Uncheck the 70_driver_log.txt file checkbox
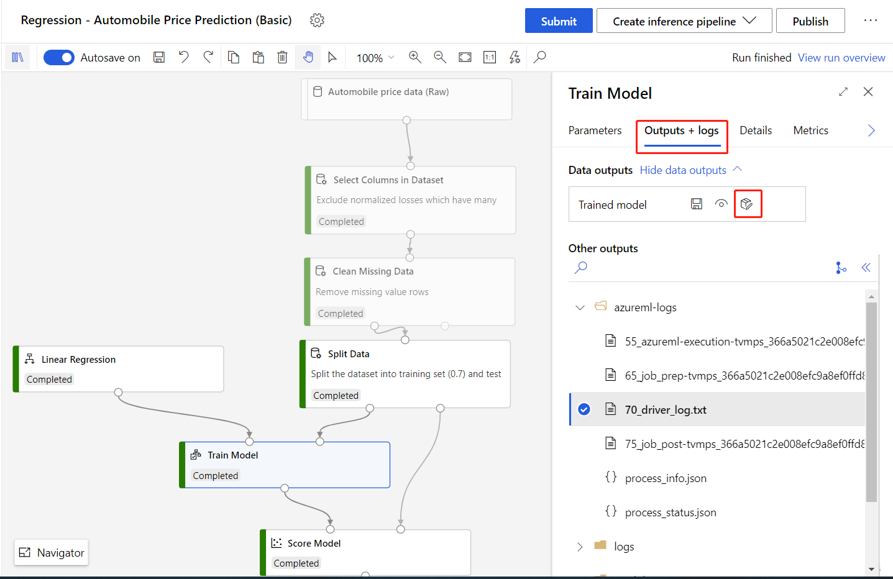The height and width of the screenshot is (579, 893). click(x=584, y=409)
